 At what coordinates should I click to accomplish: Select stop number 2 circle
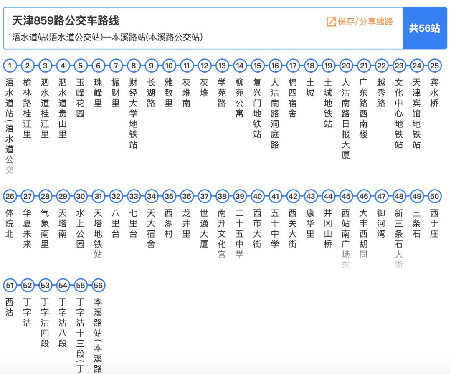(x=27, y=66)
